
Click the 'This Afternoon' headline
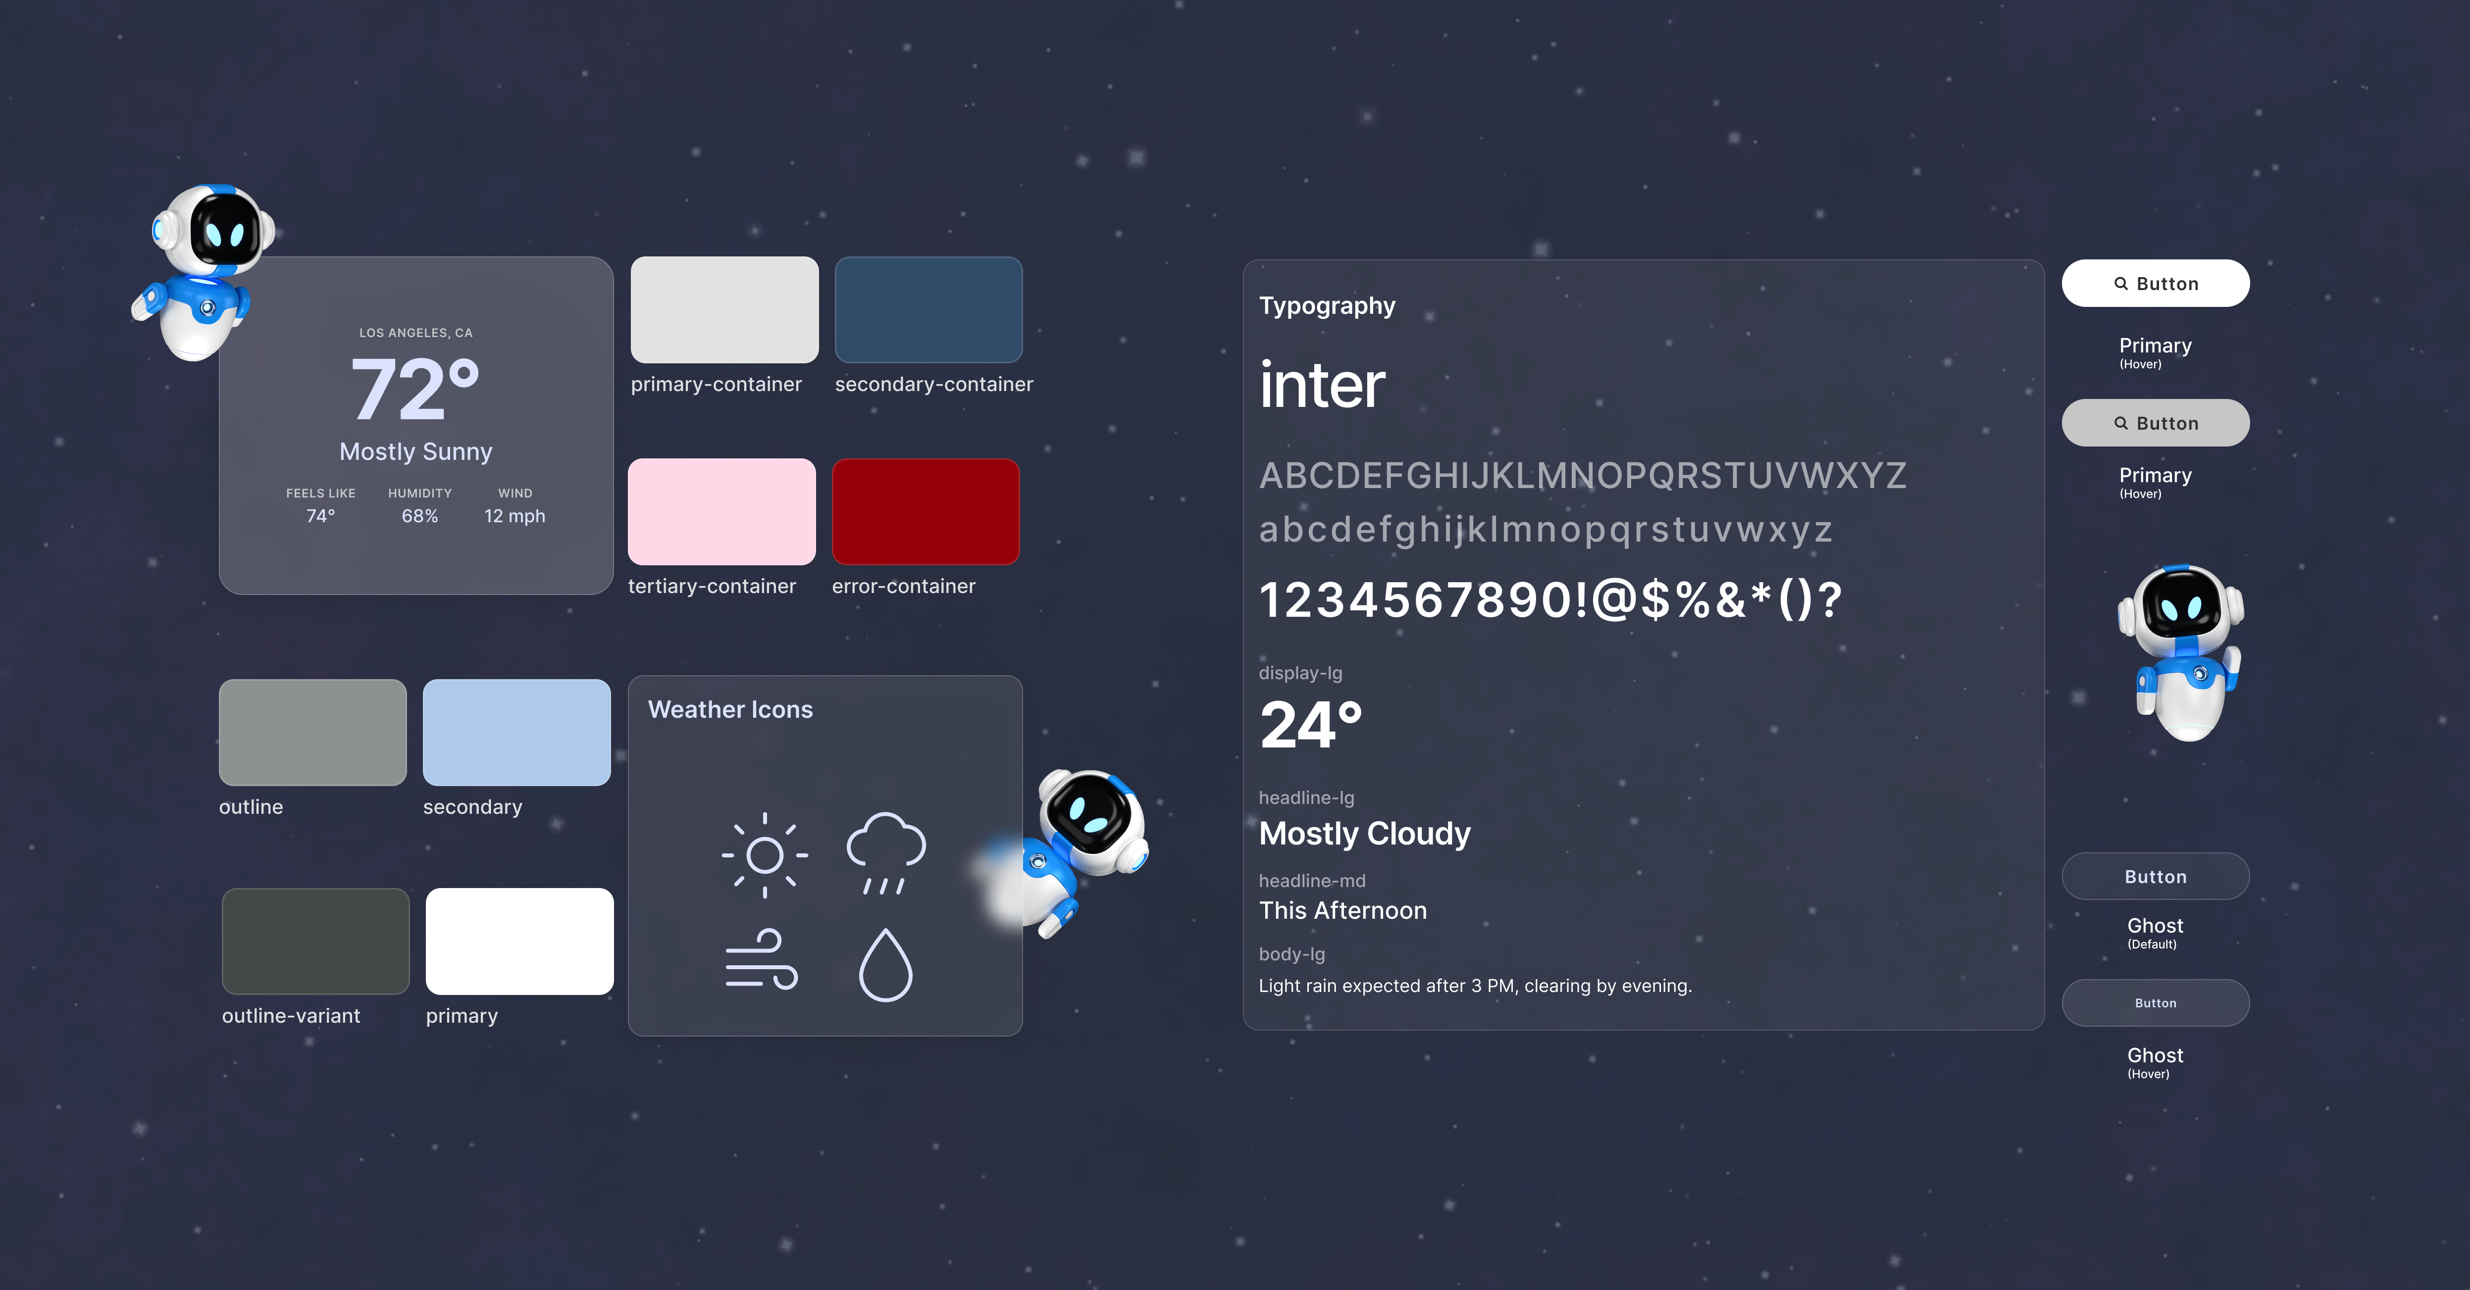1342,910
